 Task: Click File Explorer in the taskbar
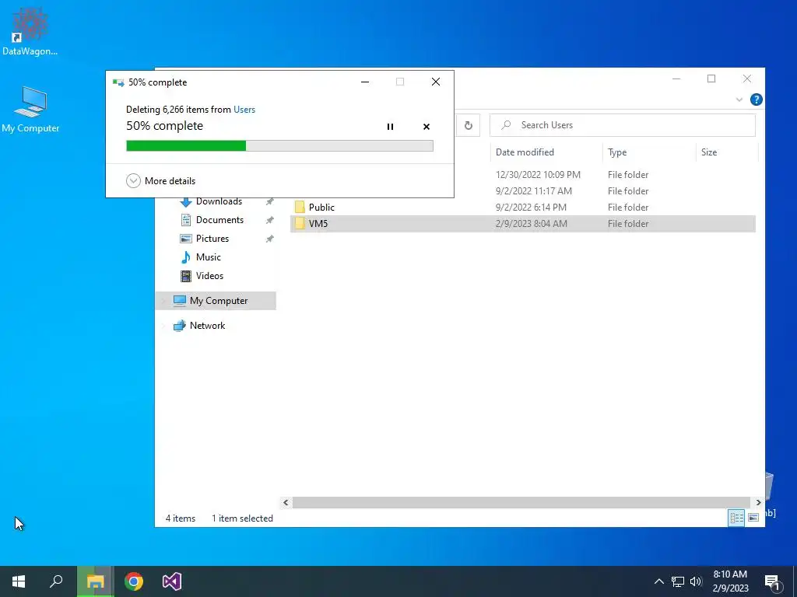click(95, 581)
